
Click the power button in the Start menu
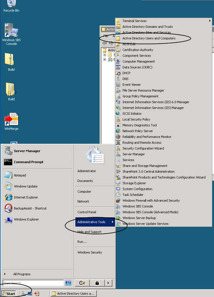82,283
